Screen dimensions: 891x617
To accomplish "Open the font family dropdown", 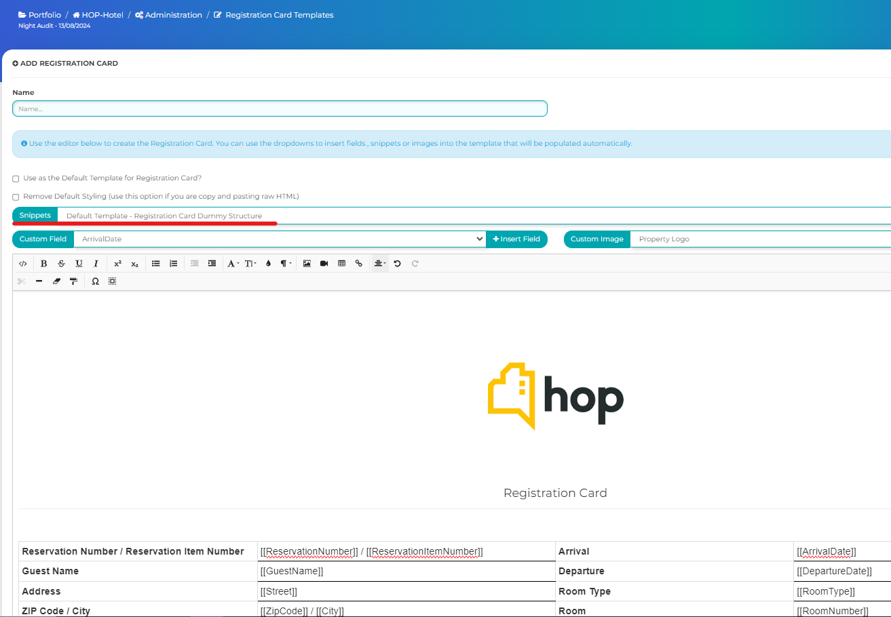I will pos(233,263).
